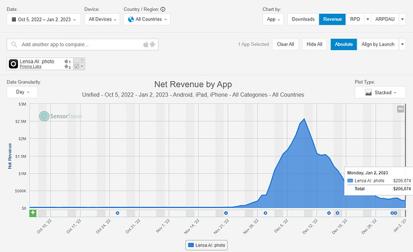Toggle the Lensa AI visibility checkbox
The height and width of the screenshot is (252, 413).
[x=76, y=66]
